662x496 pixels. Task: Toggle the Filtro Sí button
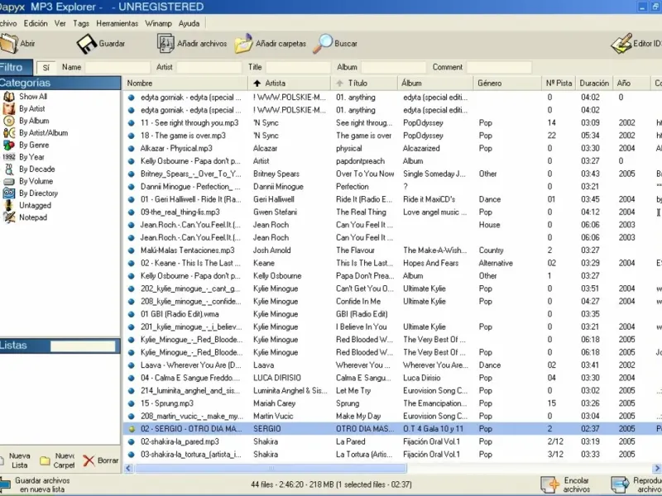[x=46, y=68]
